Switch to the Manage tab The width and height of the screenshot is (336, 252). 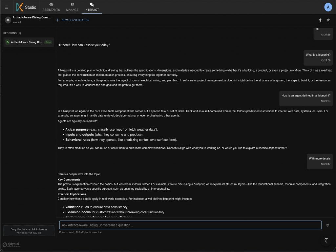[72, 7]
